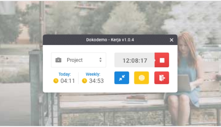Stop the running timer with the red square button

pyautogui.click(x=162, y=60)
